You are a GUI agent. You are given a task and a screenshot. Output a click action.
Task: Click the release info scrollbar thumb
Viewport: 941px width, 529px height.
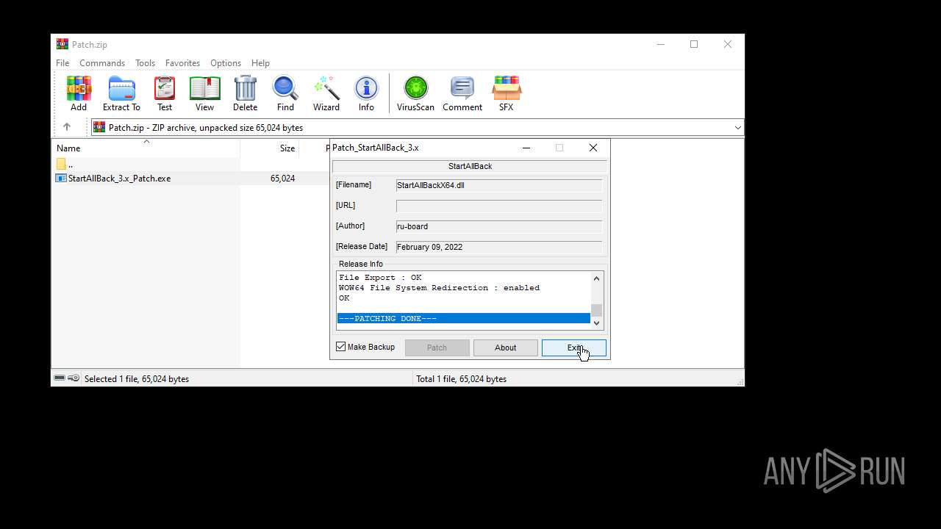[597, 310]
